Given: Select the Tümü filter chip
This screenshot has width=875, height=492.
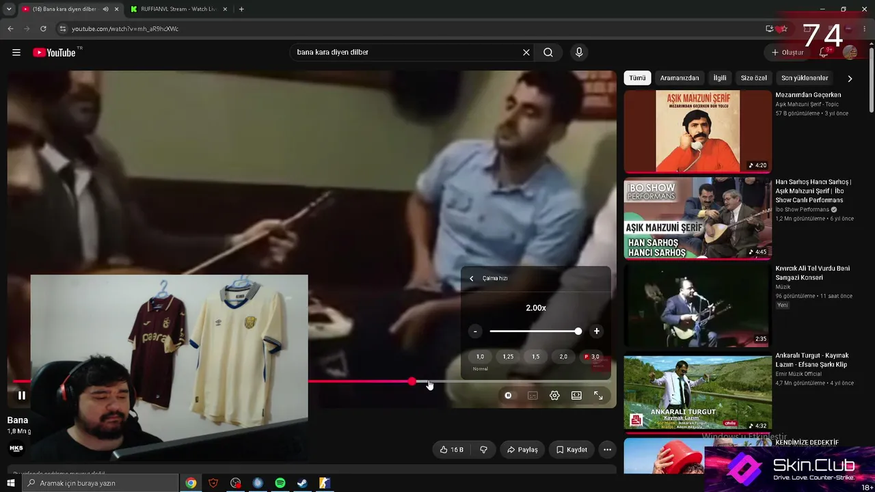Looking at the screenshot, I should click(x=637, y=78).
